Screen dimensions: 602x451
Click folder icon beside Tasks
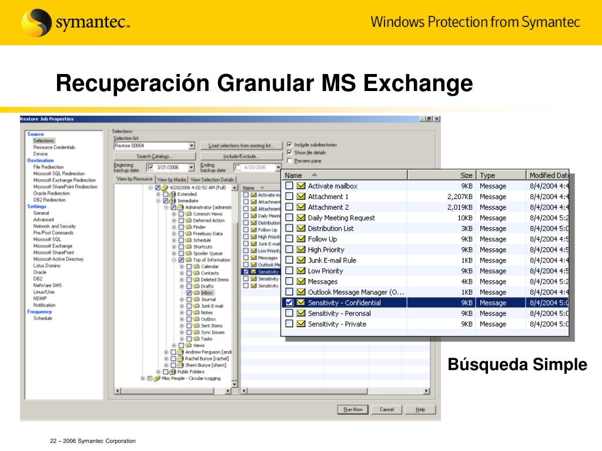[196, 339]
